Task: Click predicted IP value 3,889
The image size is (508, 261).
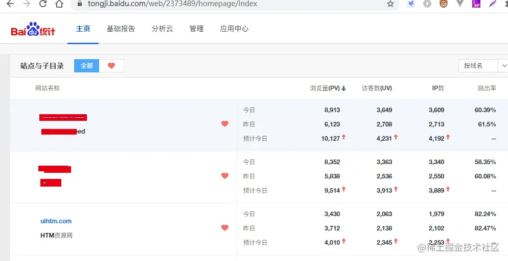Action: pos(436,191)
